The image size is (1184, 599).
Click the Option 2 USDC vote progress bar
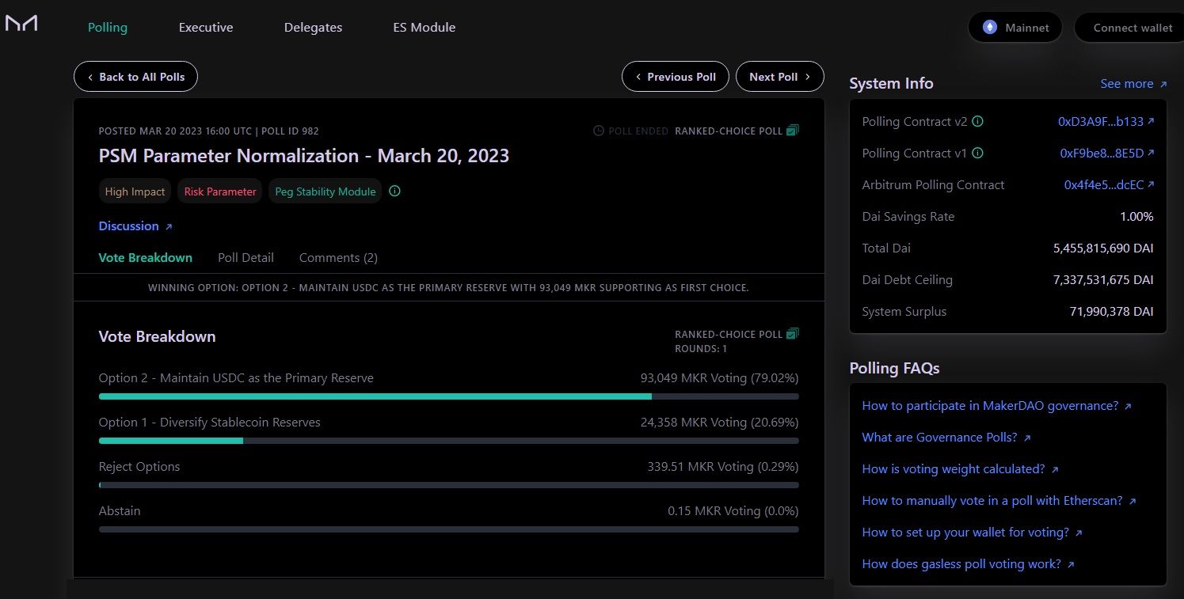448,396
